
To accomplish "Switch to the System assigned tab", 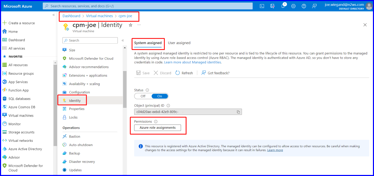I will point(148,43).
